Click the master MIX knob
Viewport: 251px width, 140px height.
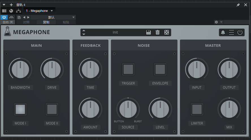(x=229, y=109)
